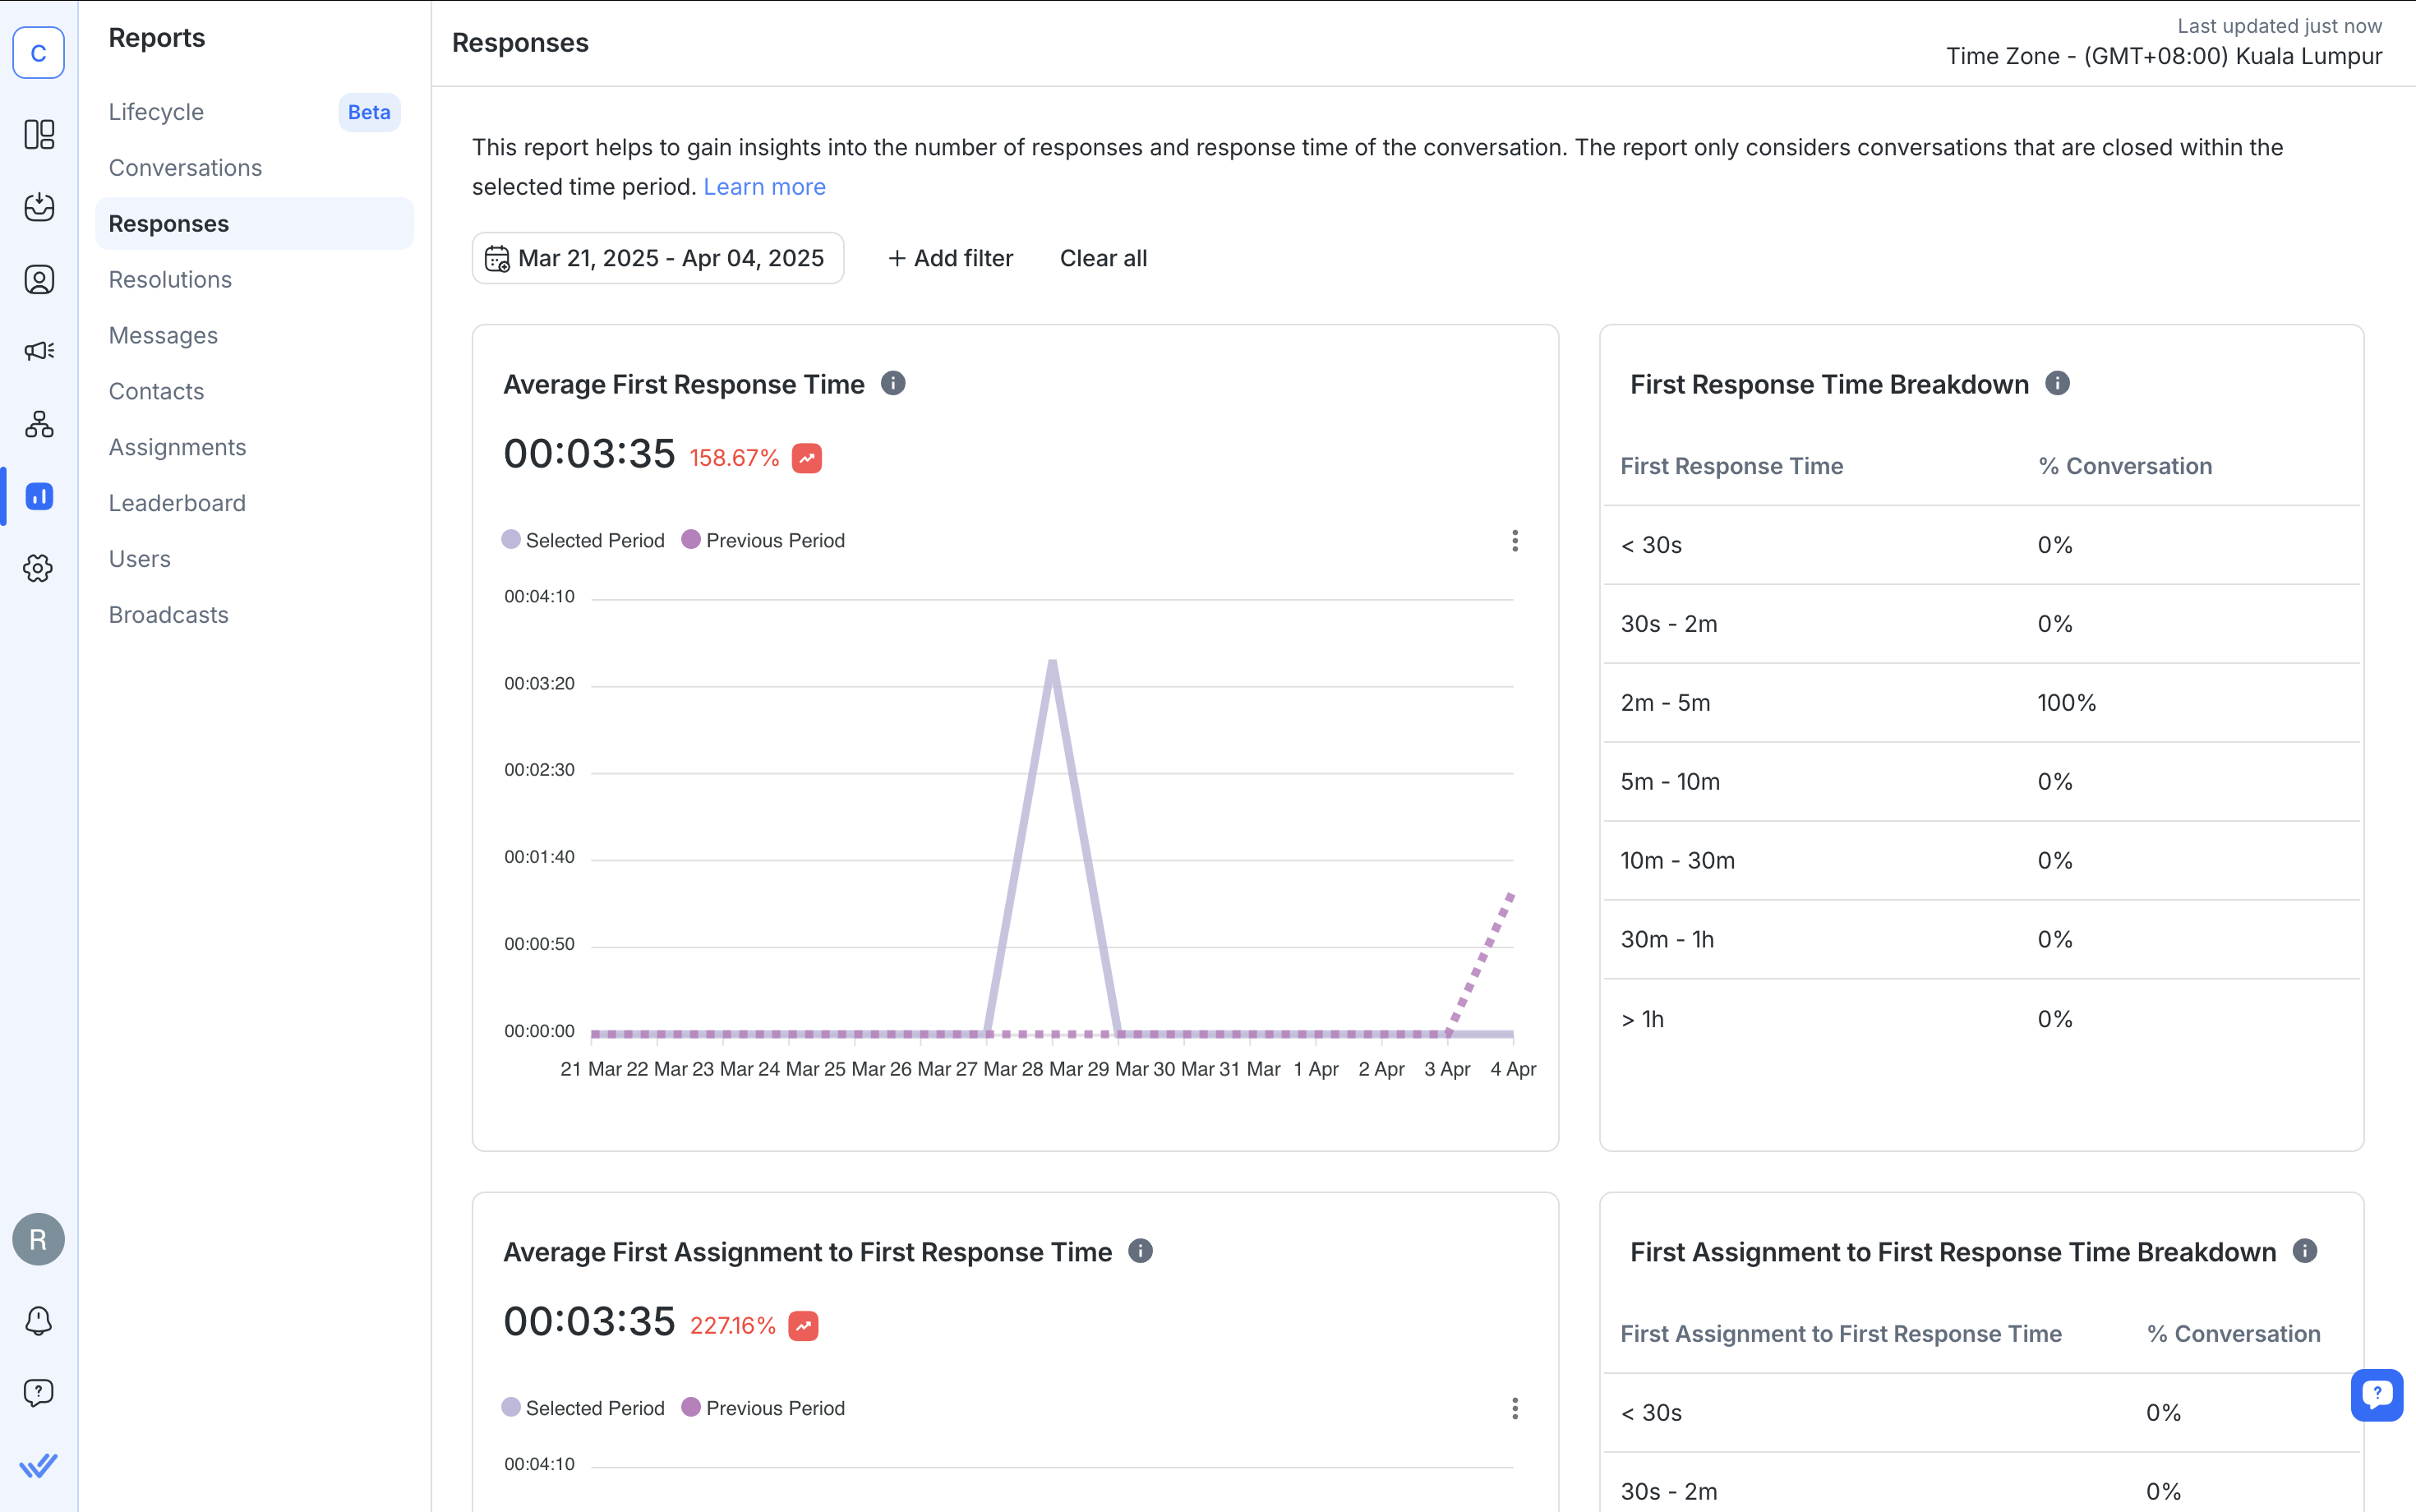The height and width of the screenshot is (1512, 2416).
Task: Click the > 1h row label
Action: [x=1642, y=1019]
